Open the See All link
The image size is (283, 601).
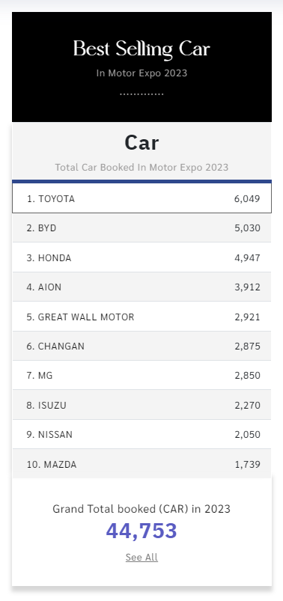[141, 558]
